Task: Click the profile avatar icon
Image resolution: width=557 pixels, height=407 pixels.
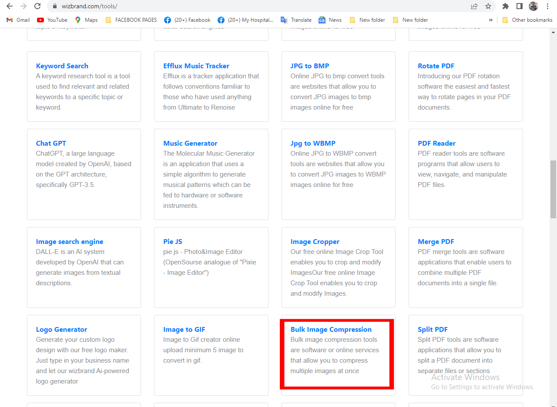Action: coord(534,6)
